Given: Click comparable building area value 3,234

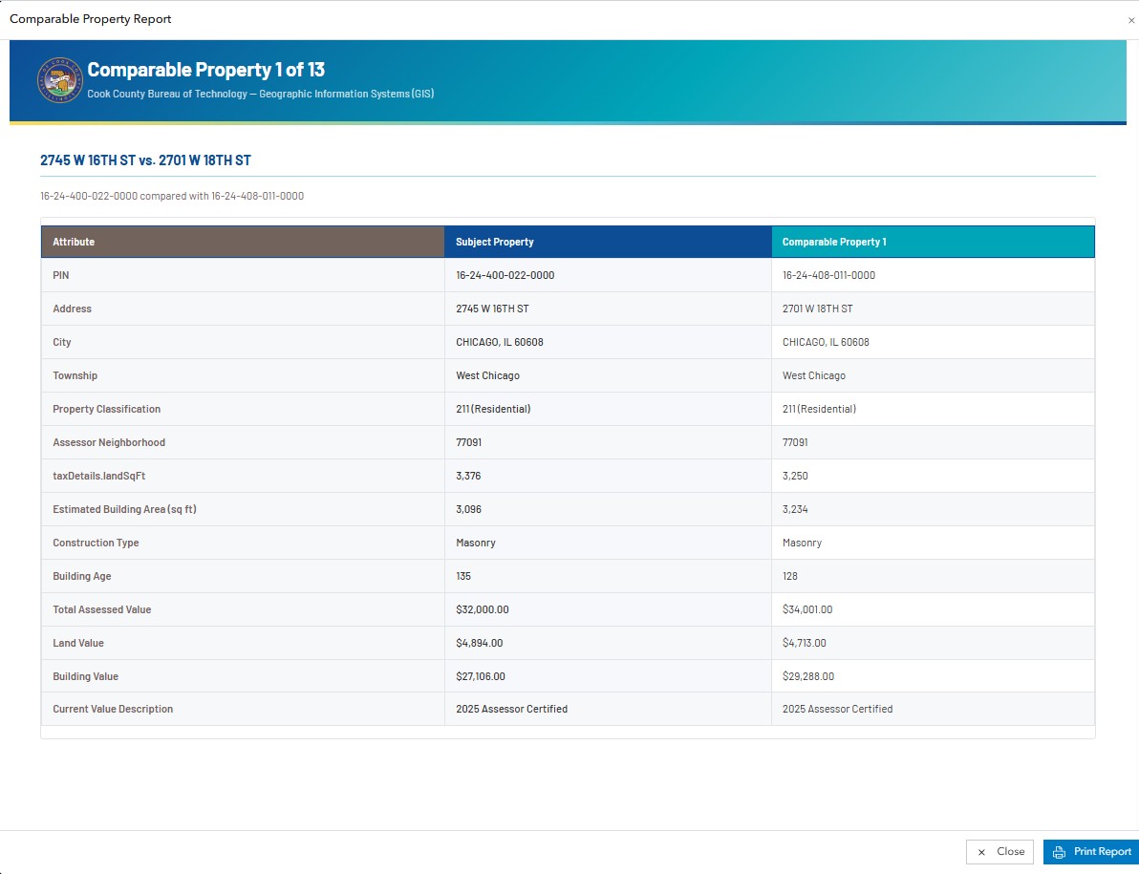Looking at the screenshot, I should [x=795, y=509].
